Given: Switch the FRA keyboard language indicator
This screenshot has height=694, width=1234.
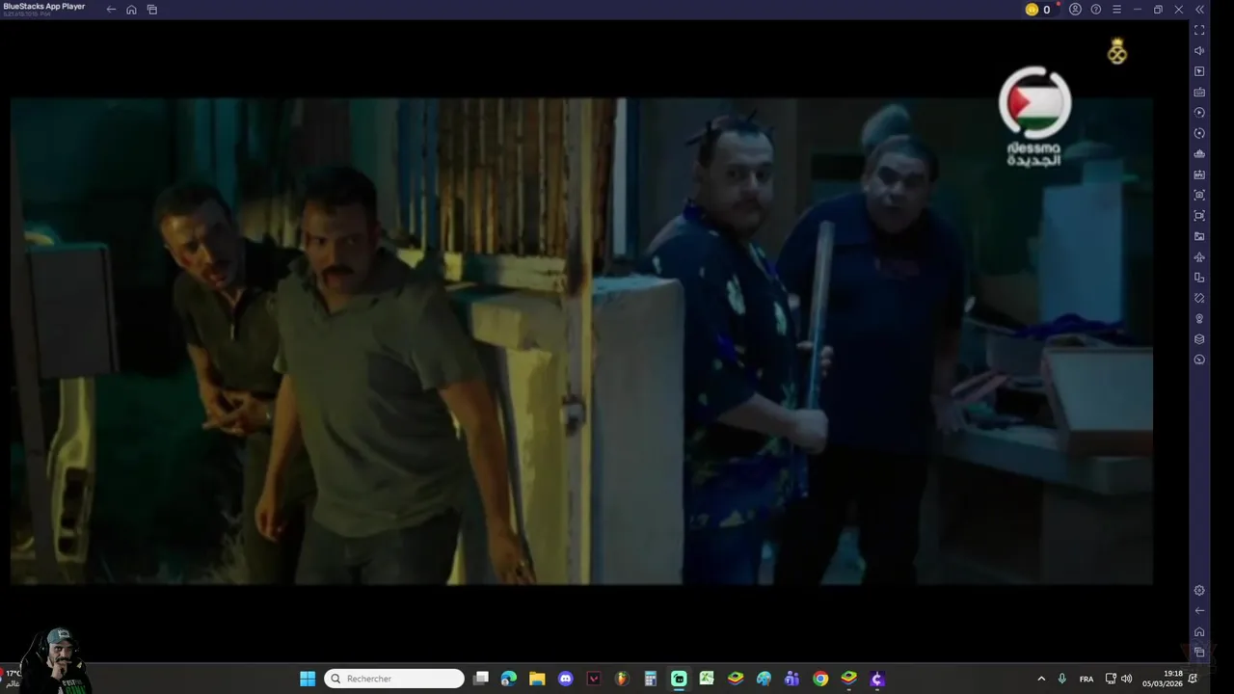Looking at the screenshot, I should pyautogui.click(x=1086, y=679).
